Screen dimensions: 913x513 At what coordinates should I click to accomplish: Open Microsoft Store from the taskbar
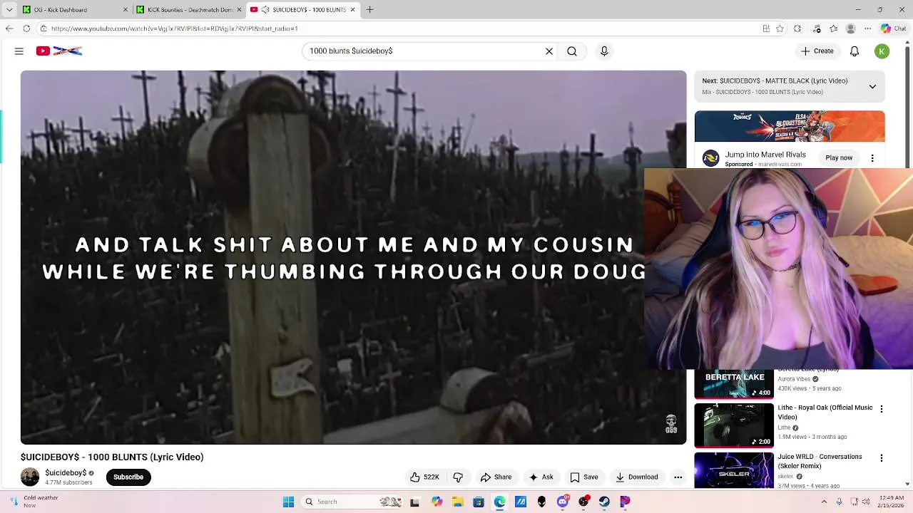479,502
